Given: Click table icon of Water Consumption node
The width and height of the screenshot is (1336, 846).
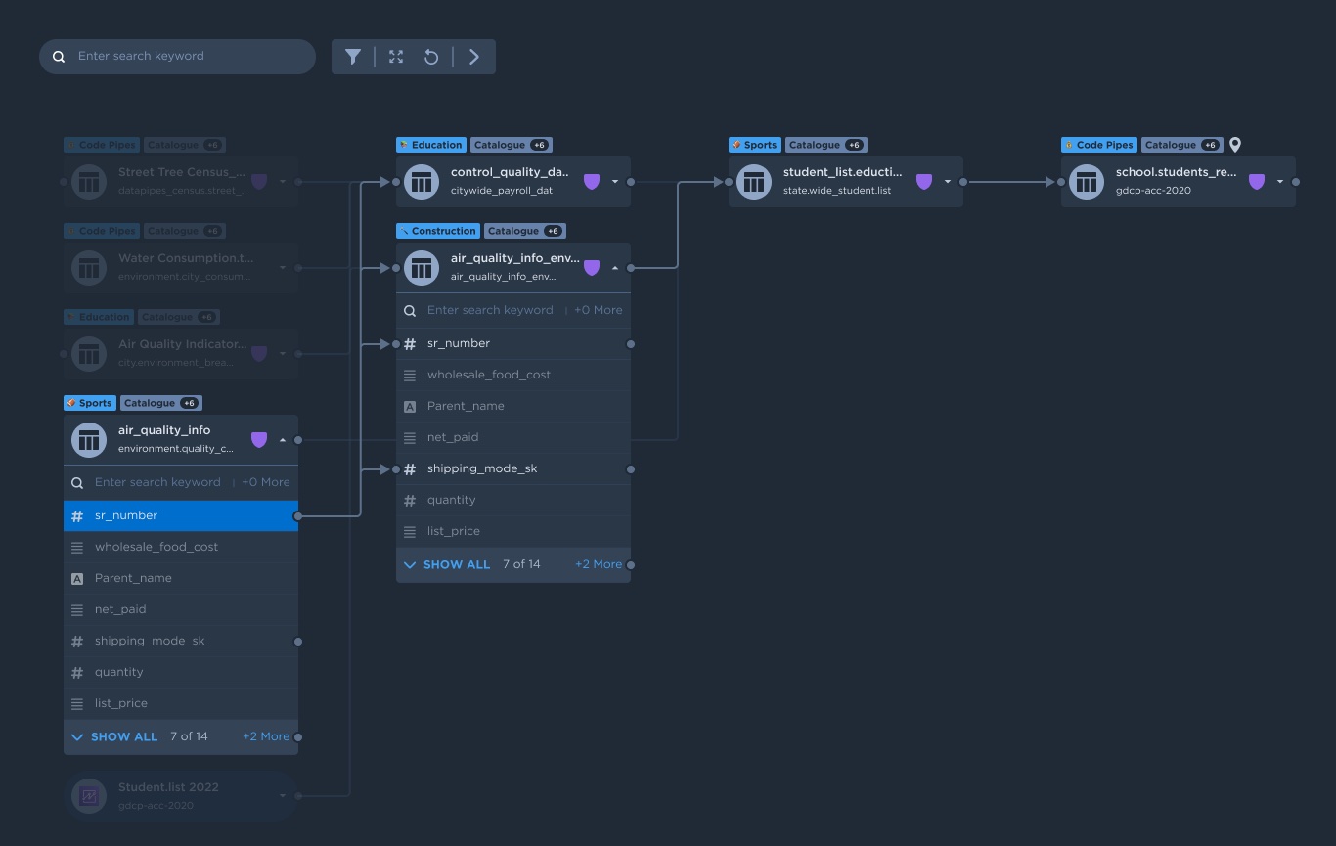Looking at the screenshot, I should pyautogui.click(x=89, y=268).
